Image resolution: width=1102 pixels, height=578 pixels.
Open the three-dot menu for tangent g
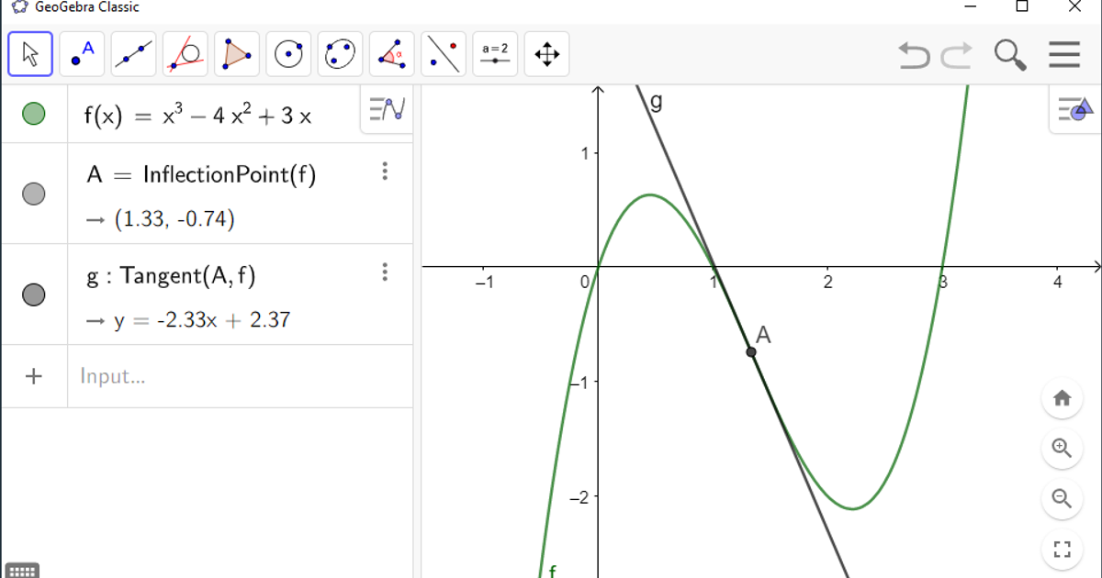(385, 272)
